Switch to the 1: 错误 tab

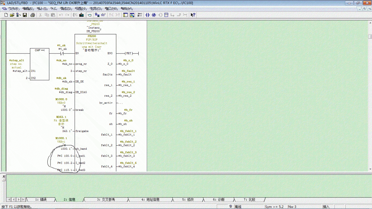click(x=41, y=199)
